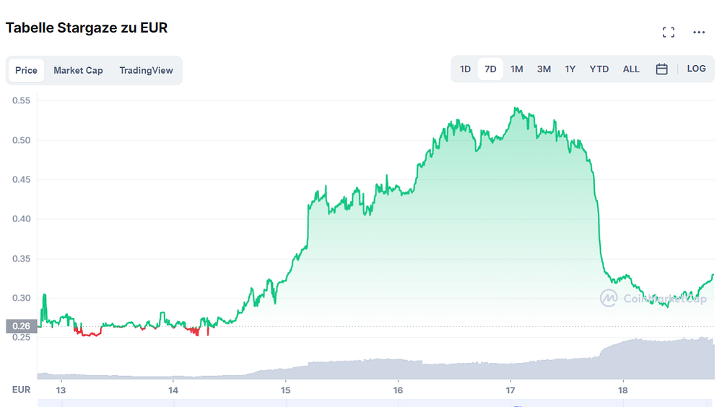The image size is (722, 407).
Task: Switch to the 1M time range
Action: click(516, 69)
